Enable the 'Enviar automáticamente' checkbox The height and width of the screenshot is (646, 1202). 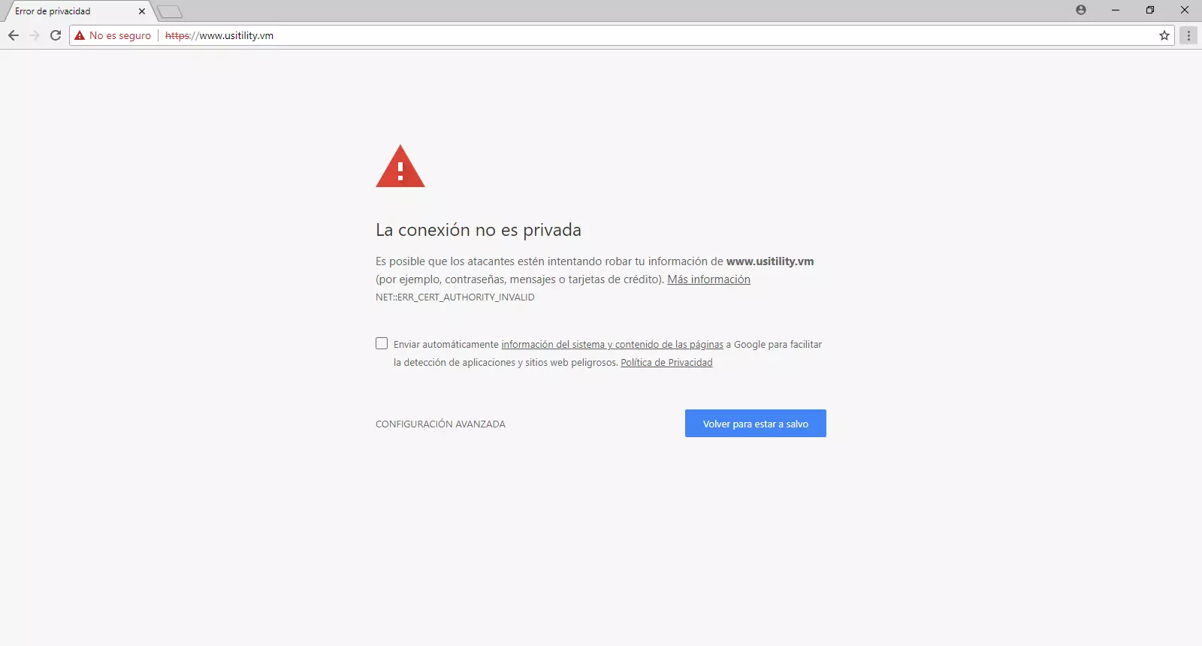click(x=382, y=343)
